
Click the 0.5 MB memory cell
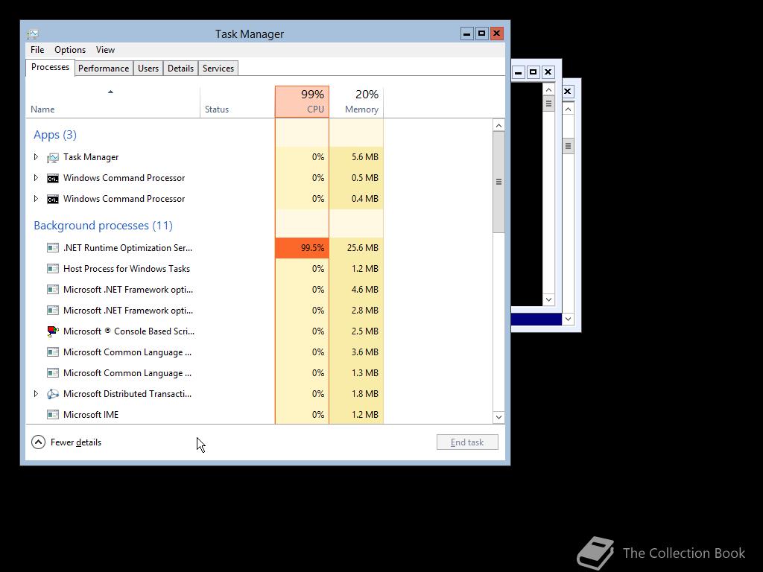[x=356, y=178]
